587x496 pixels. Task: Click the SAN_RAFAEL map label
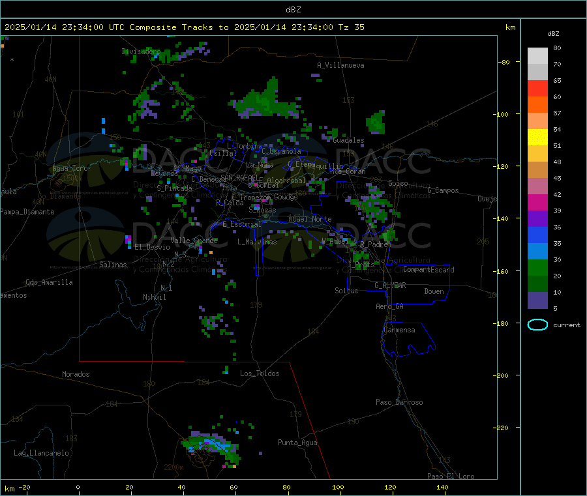point(239,177)
